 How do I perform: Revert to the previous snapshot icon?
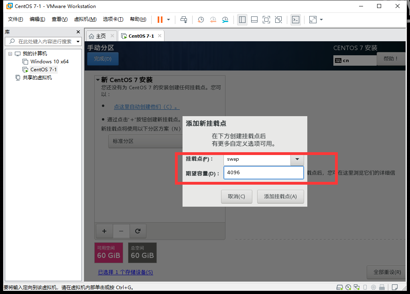coord(213,20)
